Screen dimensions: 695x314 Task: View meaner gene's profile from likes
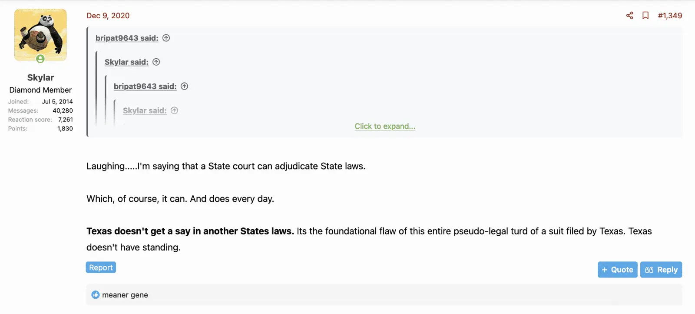coord(125,295)
